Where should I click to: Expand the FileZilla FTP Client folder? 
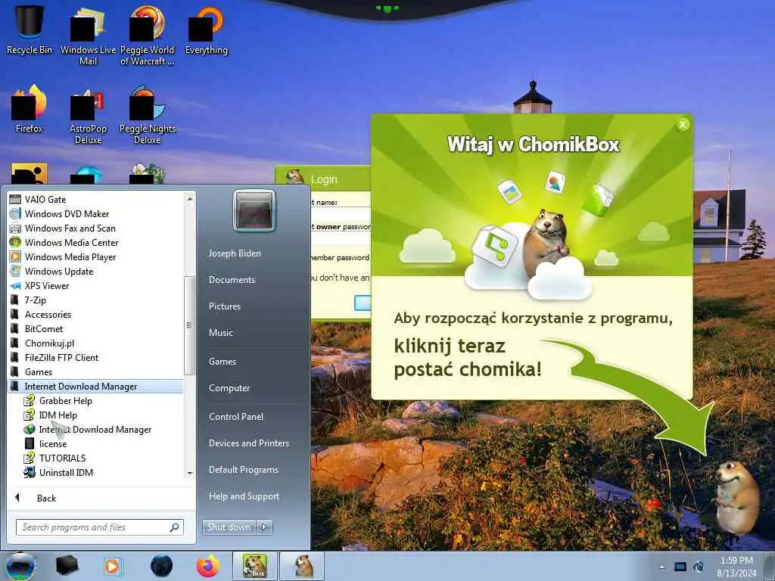[x=96, y=358]
